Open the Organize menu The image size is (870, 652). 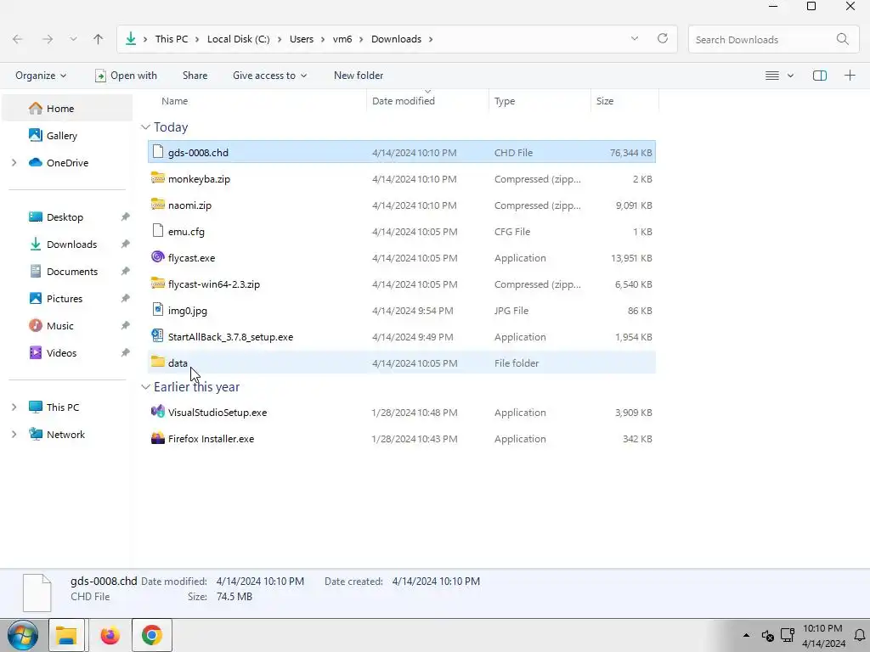(x=41, y=76)
